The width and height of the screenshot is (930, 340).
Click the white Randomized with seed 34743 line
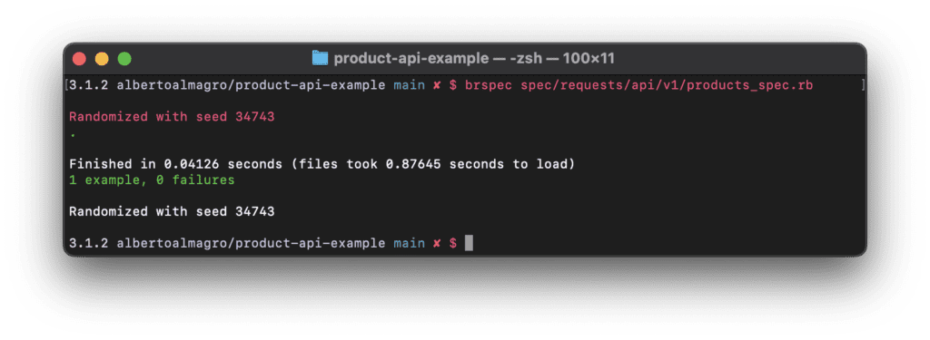(172, 211)
